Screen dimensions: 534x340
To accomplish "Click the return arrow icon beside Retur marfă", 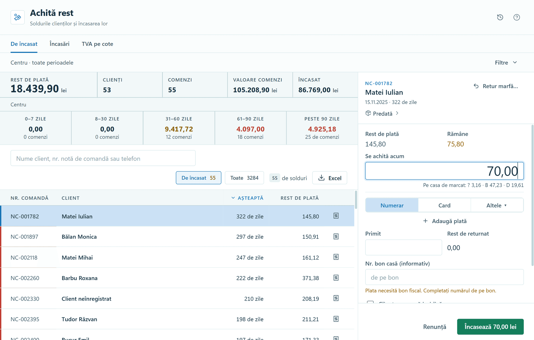I will (x=476, y=86).
